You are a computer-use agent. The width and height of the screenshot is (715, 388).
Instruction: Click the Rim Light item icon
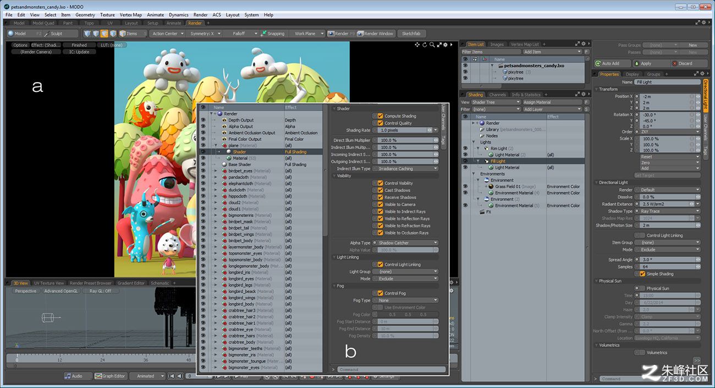pyautogui.click(x=486, y=149)
